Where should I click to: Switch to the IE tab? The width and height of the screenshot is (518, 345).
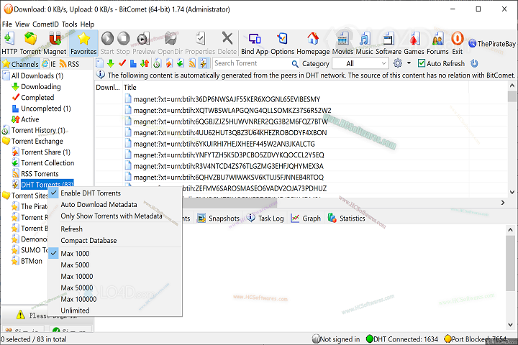(x=49, y=64)
